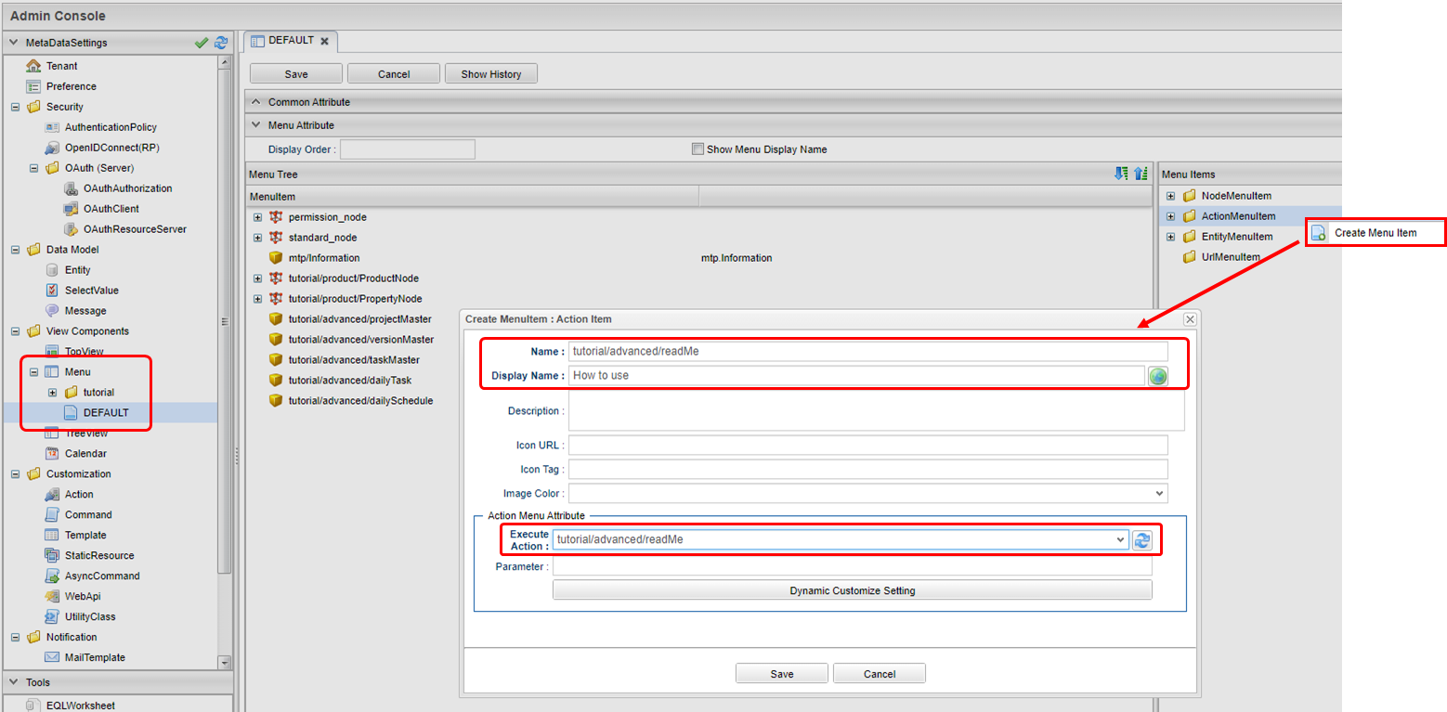Viewport: 1447px width, 712px height.
Task: Expand NodeMenuItem in Menu Items
Action: click(x=1170, y=196)
